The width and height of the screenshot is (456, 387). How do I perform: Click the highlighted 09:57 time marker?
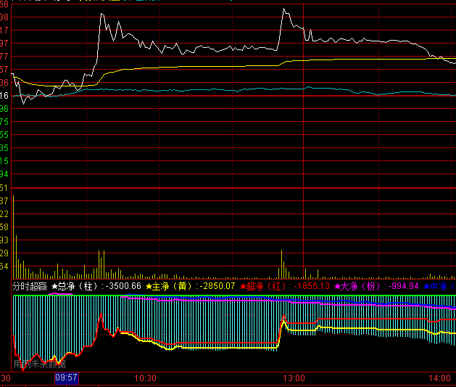coord(66,378)
